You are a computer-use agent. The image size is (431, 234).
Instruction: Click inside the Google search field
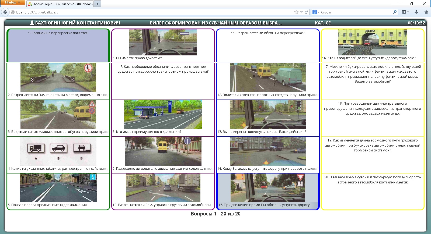pos(356,12)
